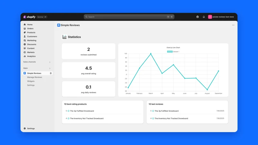The height and width of the screenshot is (145, 258).
Task: Open Orders section
Action: coord(30,28)
